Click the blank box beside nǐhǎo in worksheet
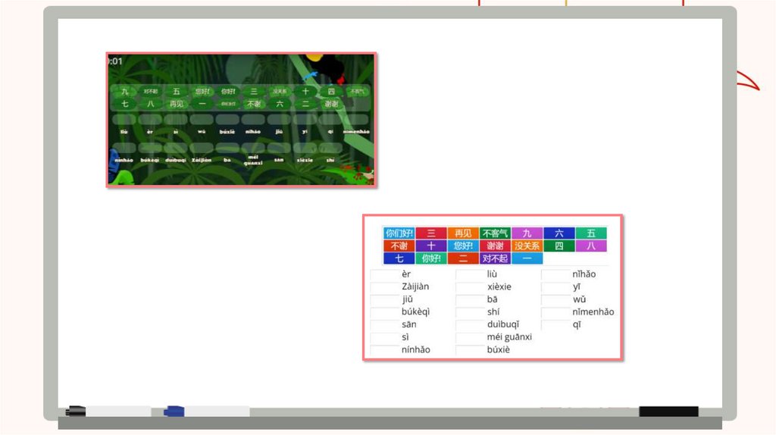This screenshot has width=776, height=435. [555, 274]
